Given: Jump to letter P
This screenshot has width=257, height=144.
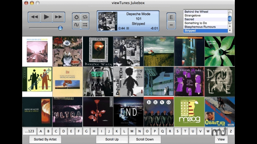Looking at the screenshot, I should click(155, 131).
